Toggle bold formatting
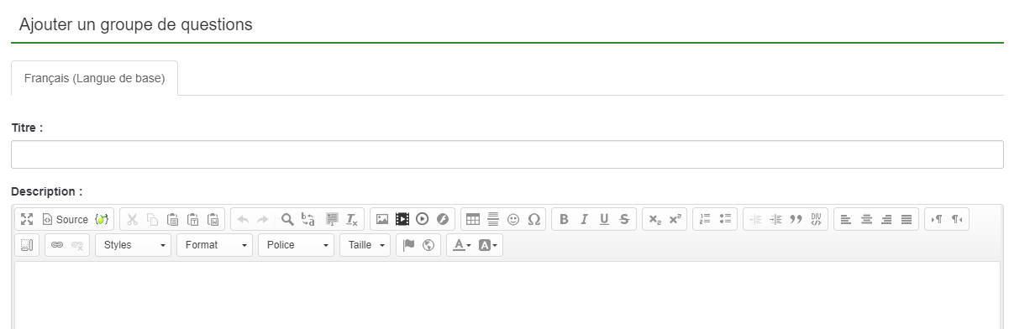Screen dimensions: 1009x329 pos(564,220)
